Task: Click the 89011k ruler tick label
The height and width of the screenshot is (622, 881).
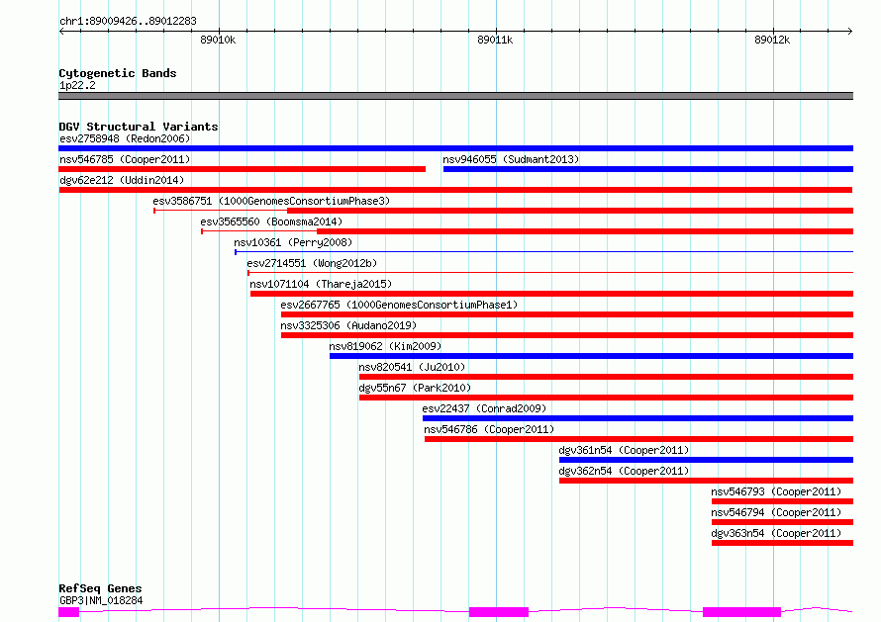Action: [495, 40]
